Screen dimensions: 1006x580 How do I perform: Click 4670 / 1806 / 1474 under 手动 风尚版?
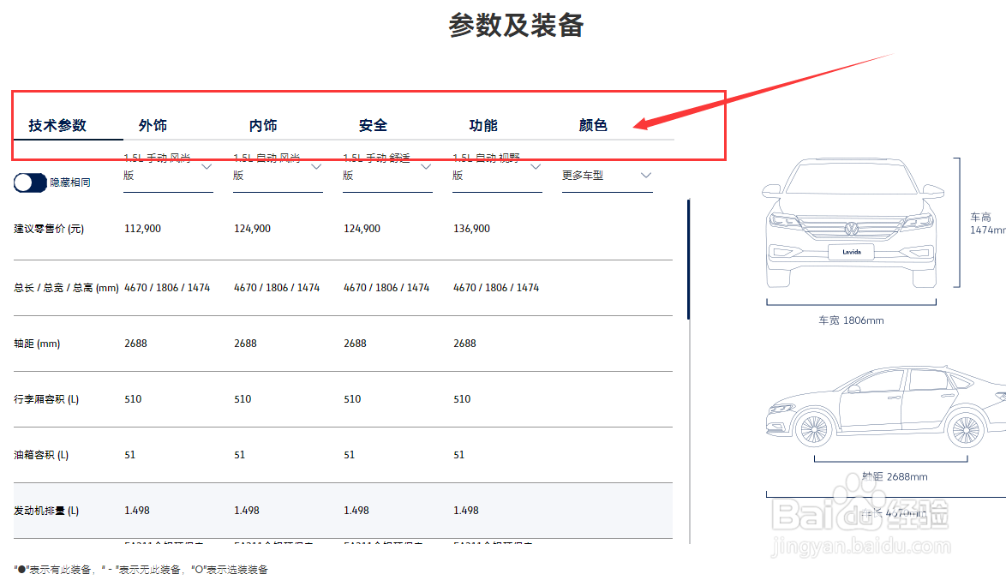pyautogui.click(x=167, y=288)
